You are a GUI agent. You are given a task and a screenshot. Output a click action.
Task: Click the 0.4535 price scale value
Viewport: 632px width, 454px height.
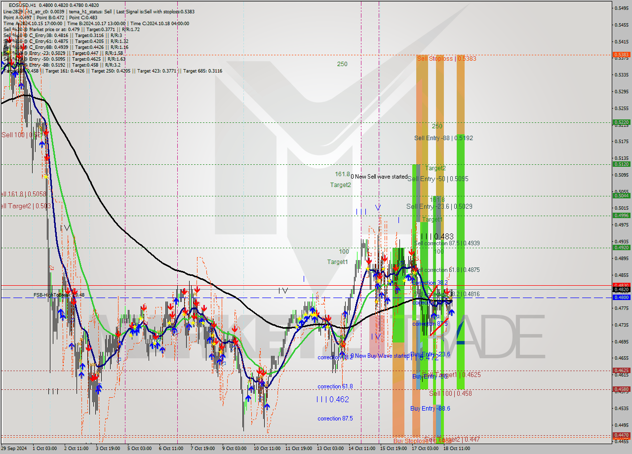click(622, 408)
